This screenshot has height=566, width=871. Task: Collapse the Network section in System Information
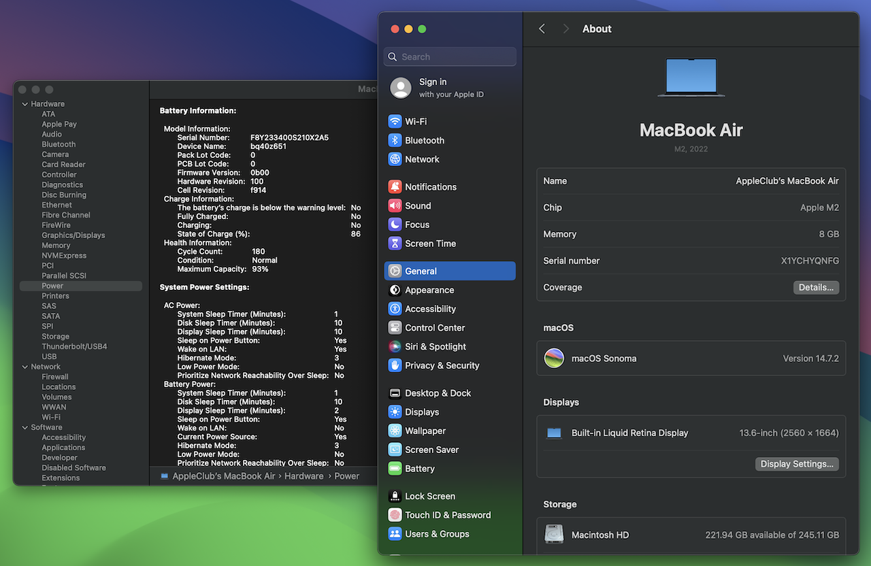pos(25,367)
